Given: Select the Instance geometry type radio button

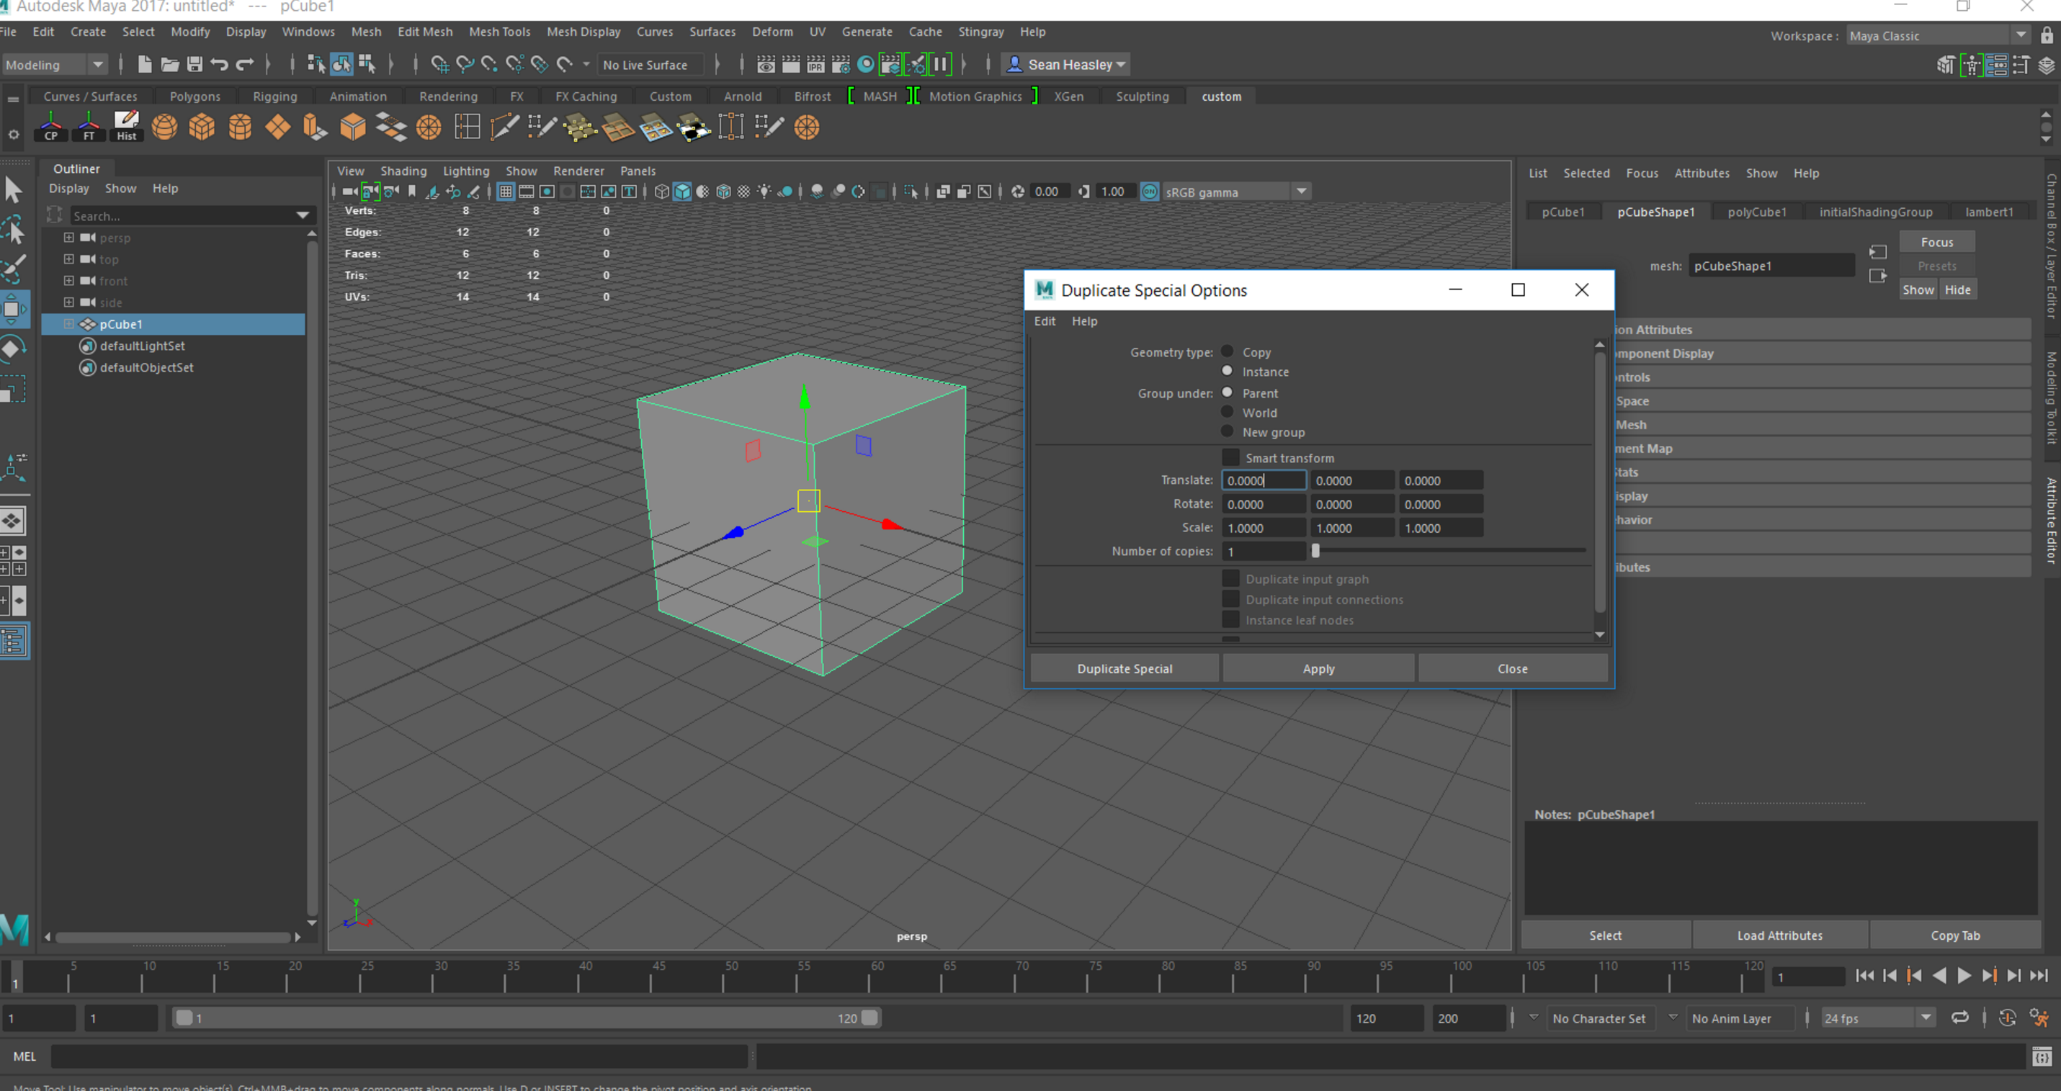Looking at the screenshot, I should coord(1228,370).
